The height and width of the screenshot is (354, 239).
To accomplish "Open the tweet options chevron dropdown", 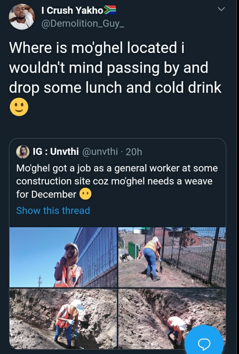I will tap(221, 9).
